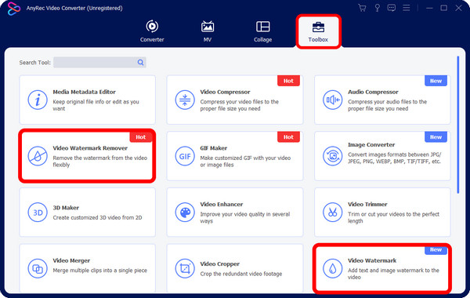
Task: Click 'Compress your audio files' description
Action: [387, 105]
